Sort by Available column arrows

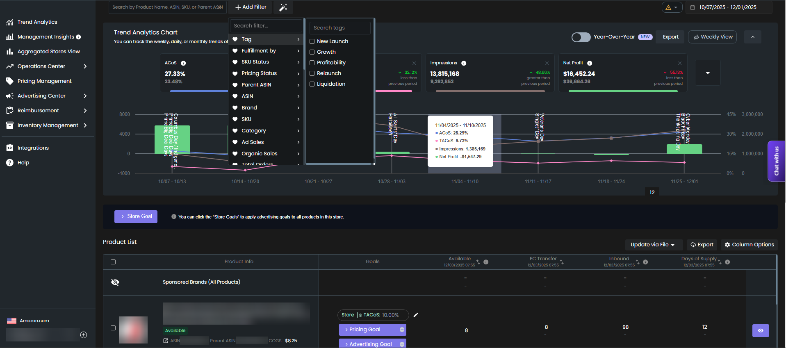[x=478, y=262]
